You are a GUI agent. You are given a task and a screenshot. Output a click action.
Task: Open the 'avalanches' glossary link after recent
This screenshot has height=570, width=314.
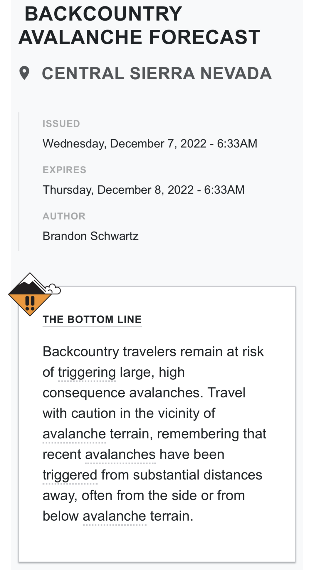(x=120, y=454)
